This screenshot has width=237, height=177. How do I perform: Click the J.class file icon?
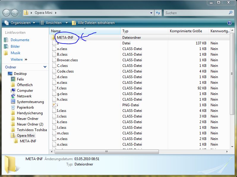point(54,116)
